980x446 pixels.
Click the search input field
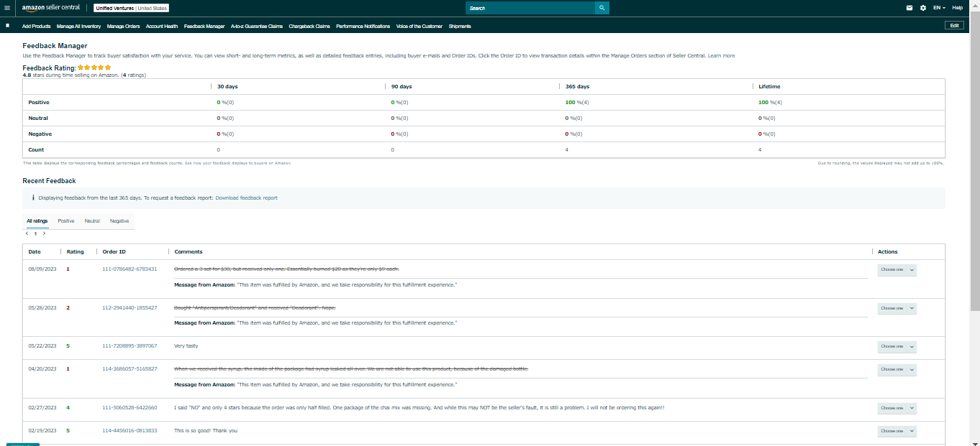click(x=530, y=8)
